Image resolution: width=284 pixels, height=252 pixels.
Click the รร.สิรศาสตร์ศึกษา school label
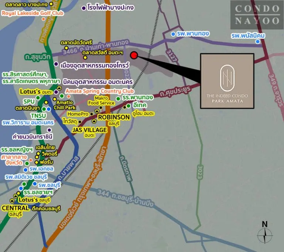[x=26, y=74]
